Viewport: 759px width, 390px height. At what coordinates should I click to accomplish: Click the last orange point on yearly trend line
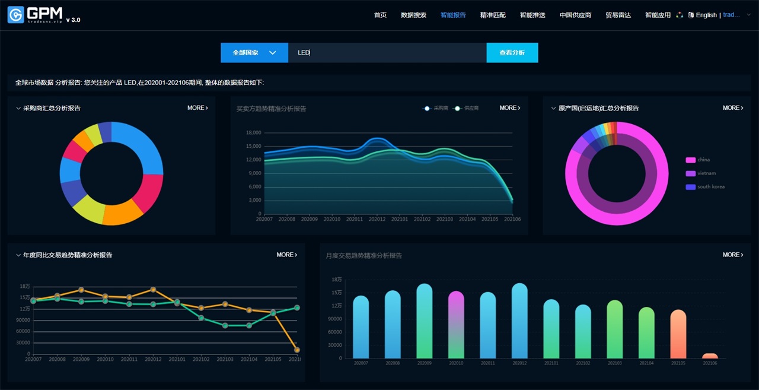pos(296,350)
